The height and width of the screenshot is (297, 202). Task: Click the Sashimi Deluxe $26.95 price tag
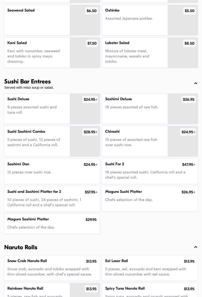coord(188,99)
